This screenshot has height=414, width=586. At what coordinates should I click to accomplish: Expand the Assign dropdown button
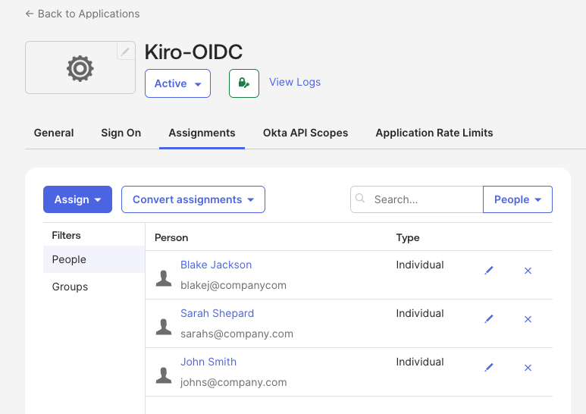tap(77, 199)
